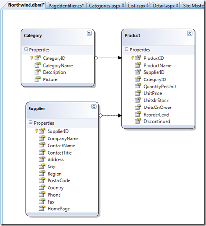Click the ProductName property icon
This screenshot has width=206, height=226.
pos(138,65)
